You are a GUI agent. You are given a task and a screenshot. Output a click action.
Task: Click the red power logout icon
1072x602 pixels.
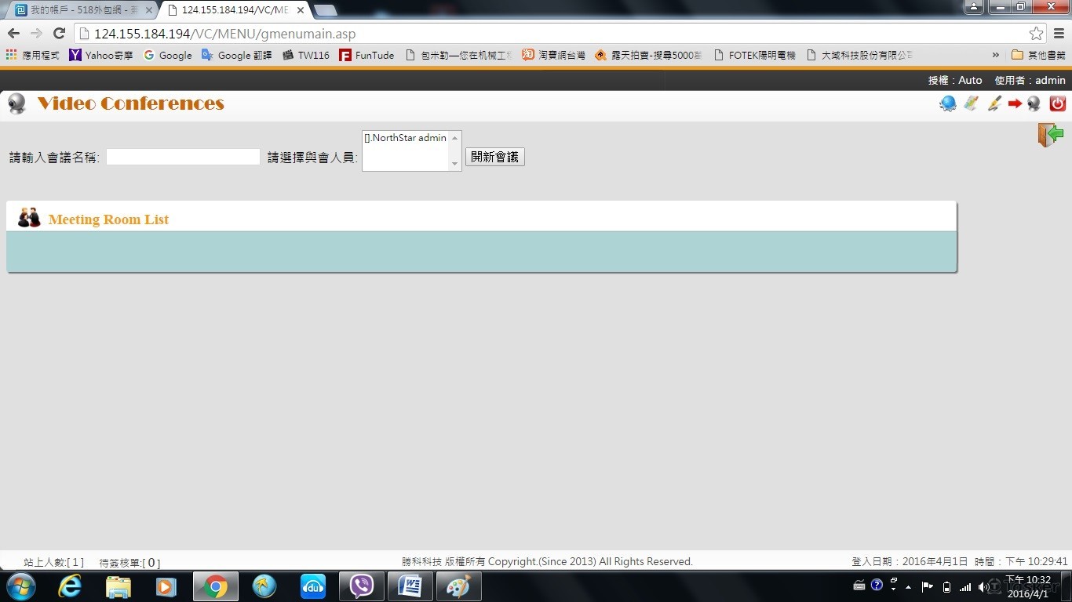(x=1057, y=103)
